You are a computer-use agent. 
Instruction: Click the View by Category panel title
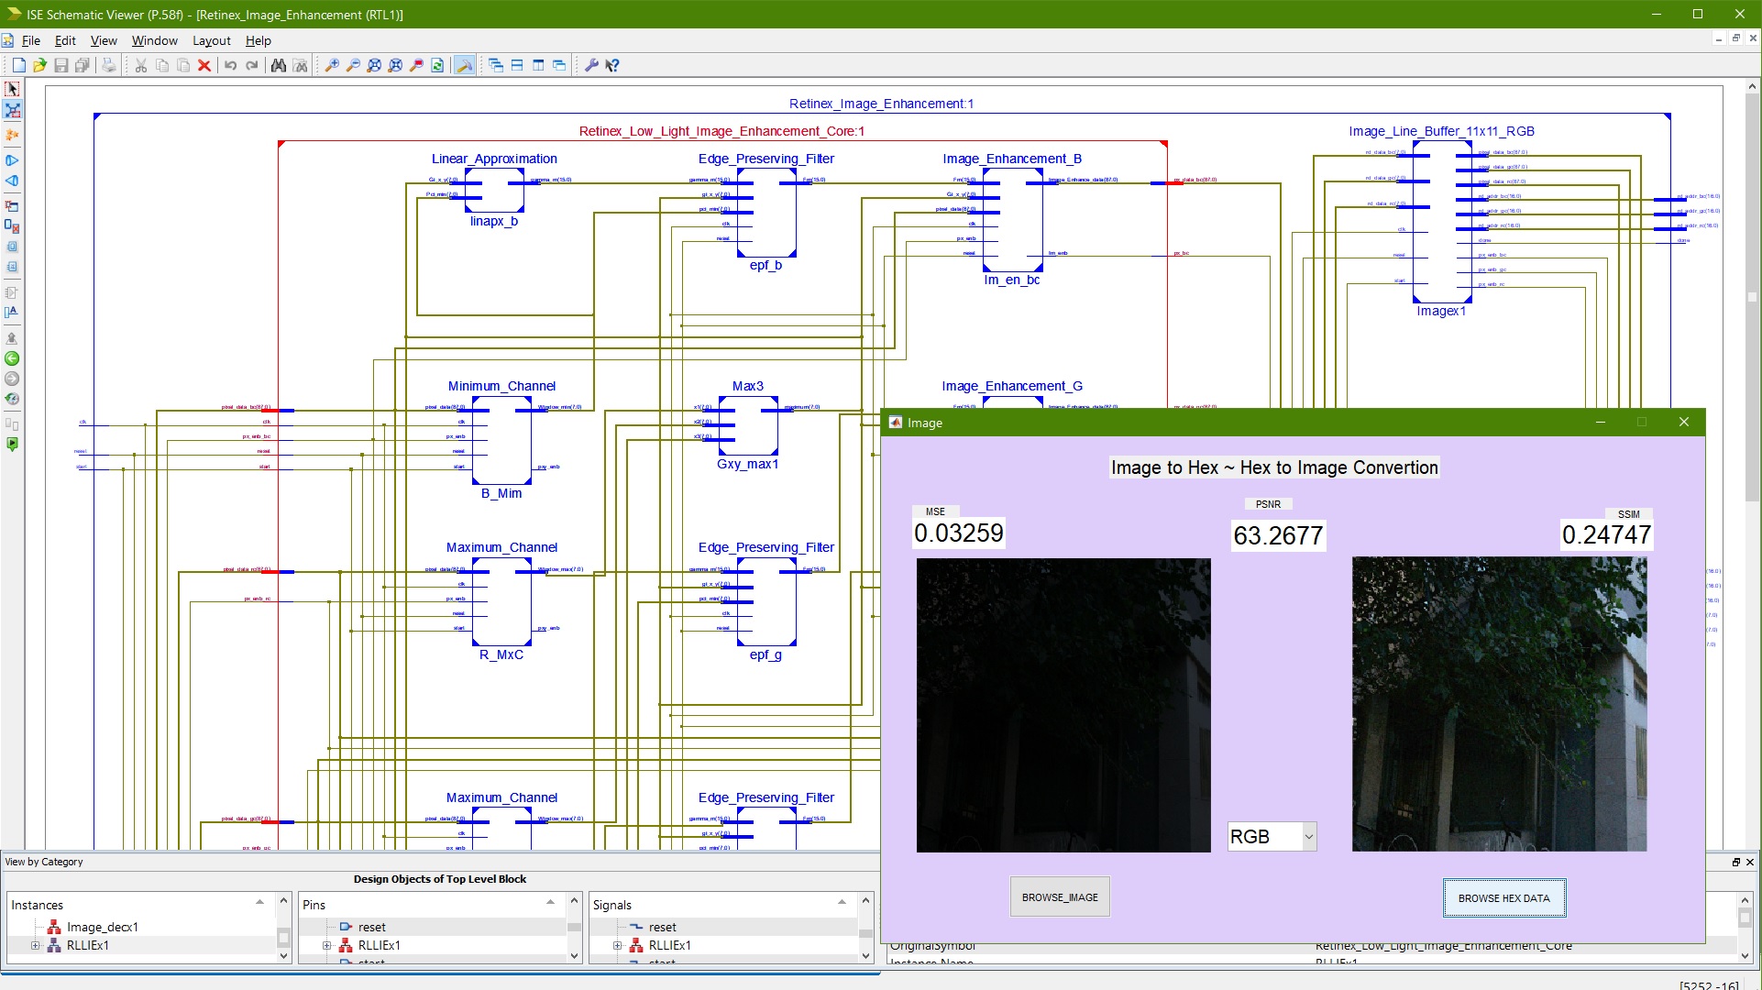coord(44,862)
